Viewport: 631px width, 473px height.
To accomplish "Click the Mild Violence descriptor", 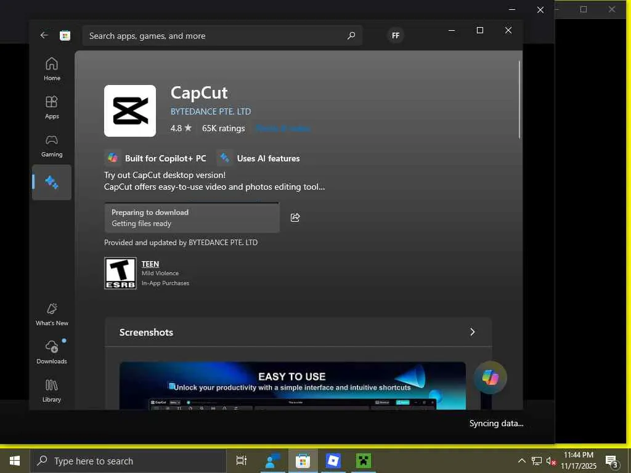I will point(160,273).
